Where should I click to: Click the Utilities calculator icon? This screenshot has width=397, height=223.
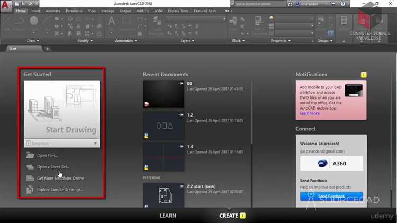(344, 21)
